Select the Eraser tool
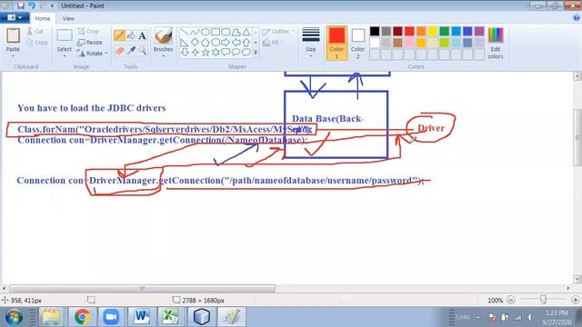Screen dimensions: 582x327 (119, 51)
